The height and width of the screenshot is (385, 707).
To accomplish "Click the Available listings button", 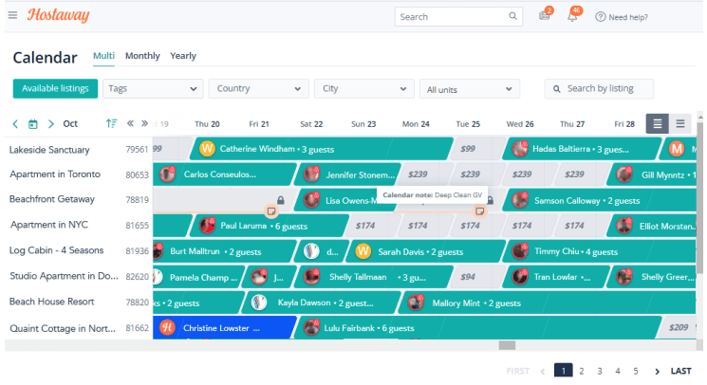I will [x=55, y=89].
